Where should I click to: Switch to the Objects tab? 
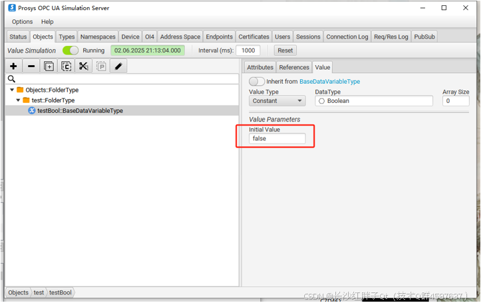click(43, 37)
